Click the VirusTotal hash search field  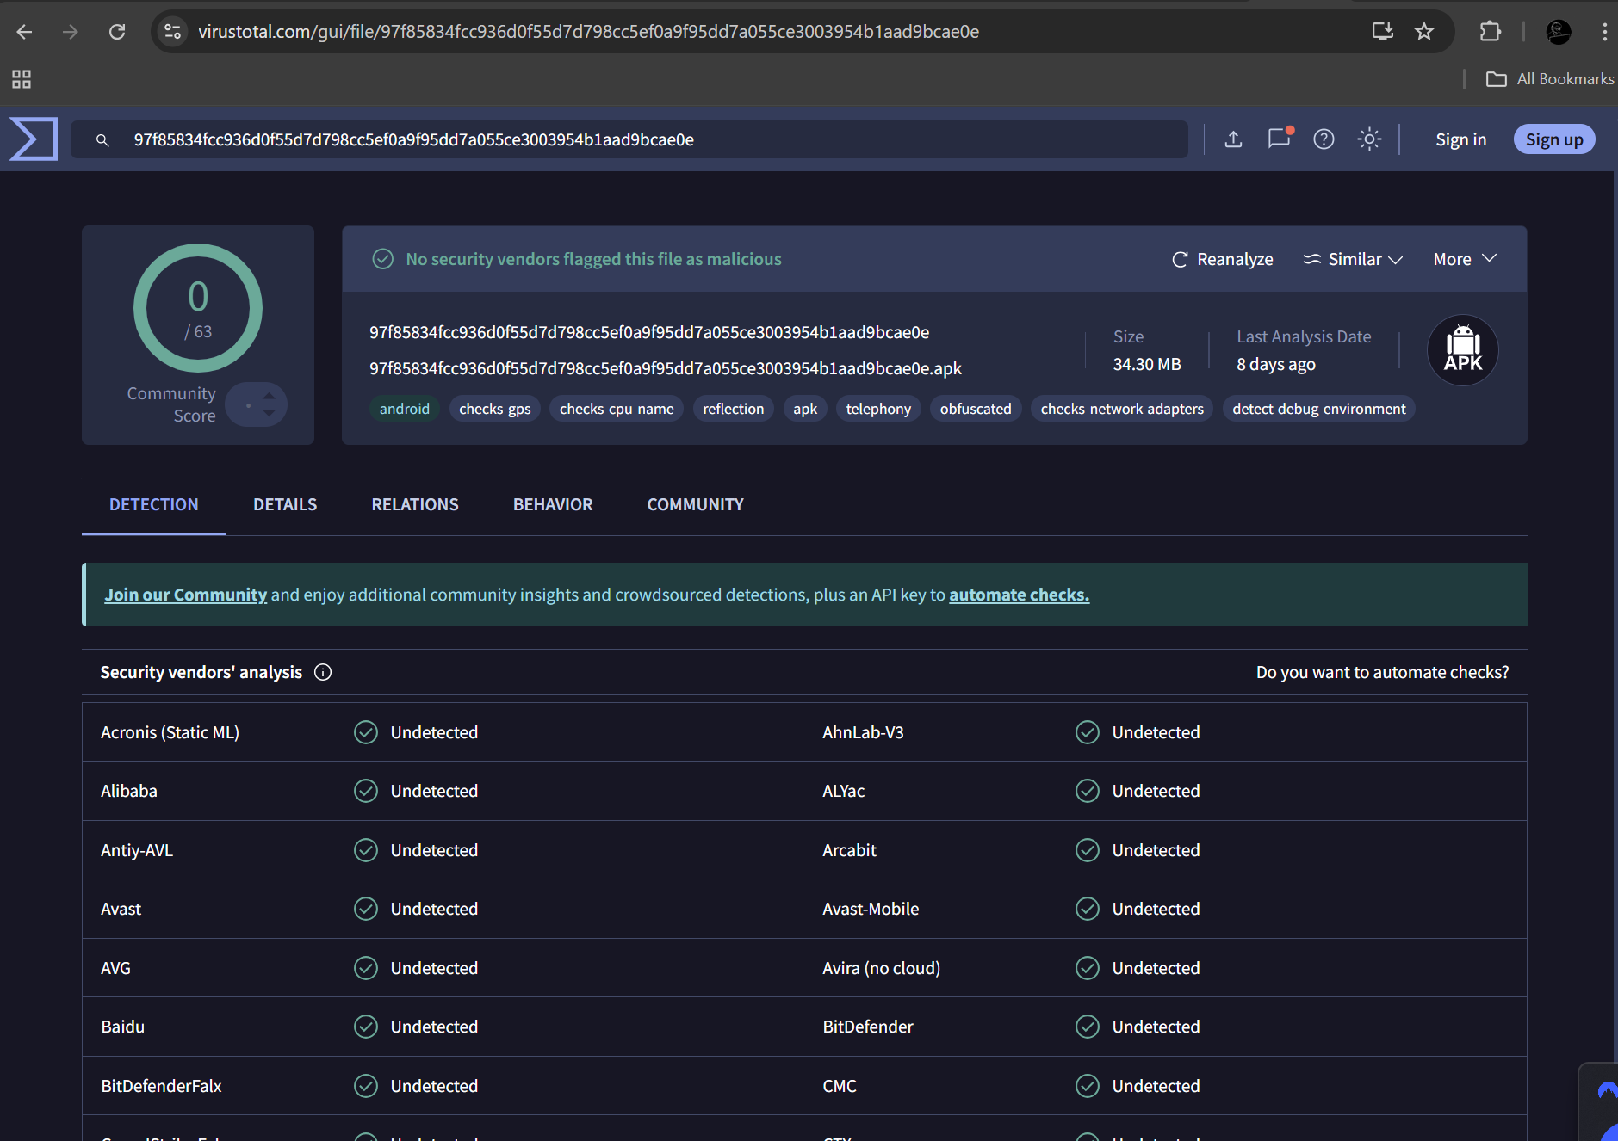pyautogui.click(x=629, y=139)
